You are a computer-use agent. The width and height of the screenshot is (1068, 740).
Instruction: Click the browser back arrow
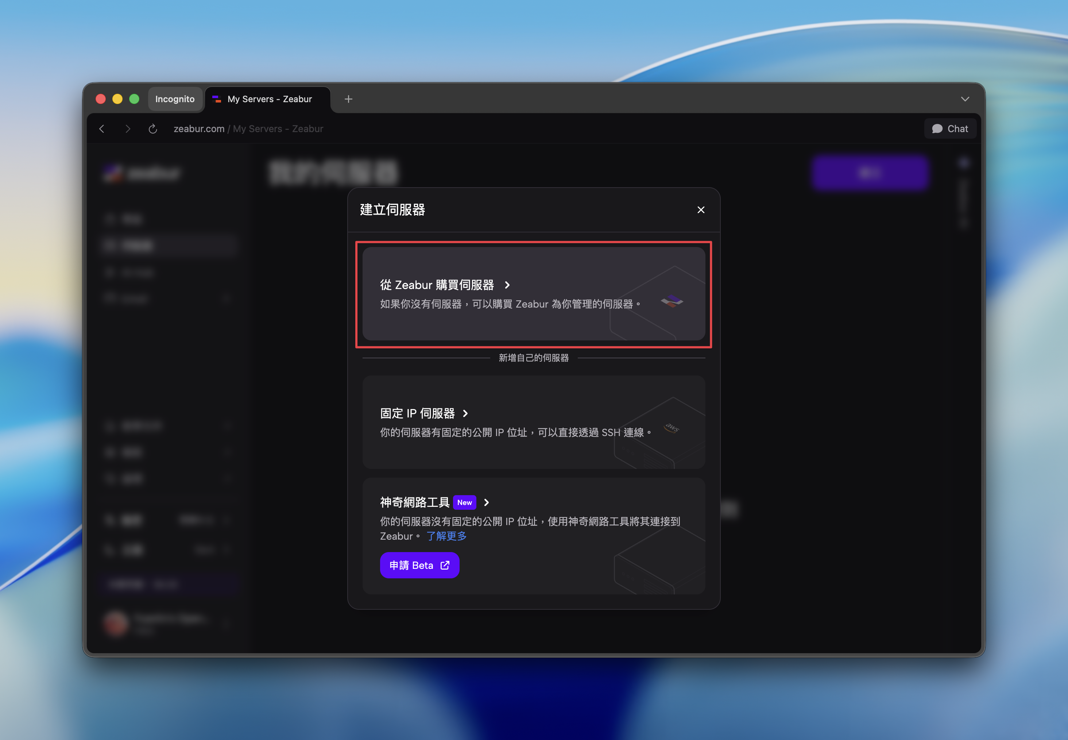[x=102, y=129]
